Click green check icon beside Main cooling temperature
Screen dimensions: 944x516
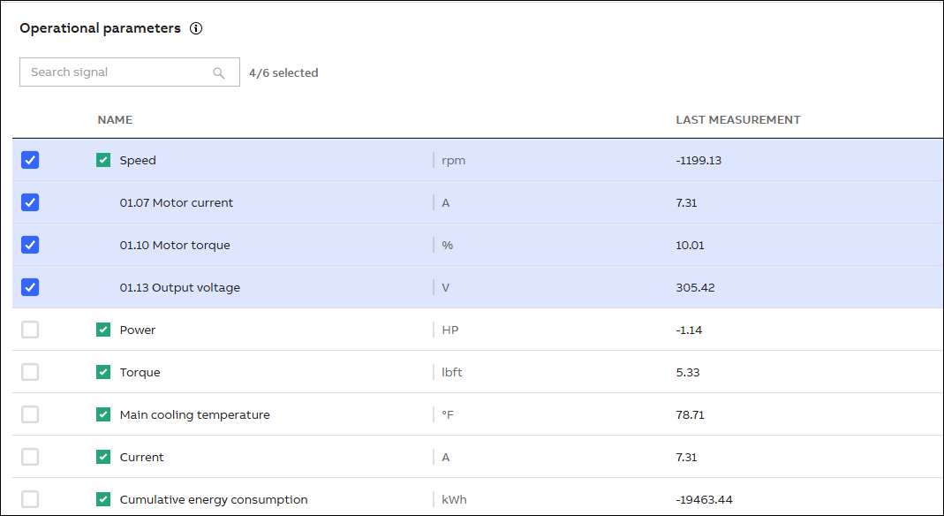103,414
